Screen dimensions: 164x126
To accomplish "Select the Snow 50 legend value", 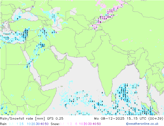I will click(x=99, y=124).
